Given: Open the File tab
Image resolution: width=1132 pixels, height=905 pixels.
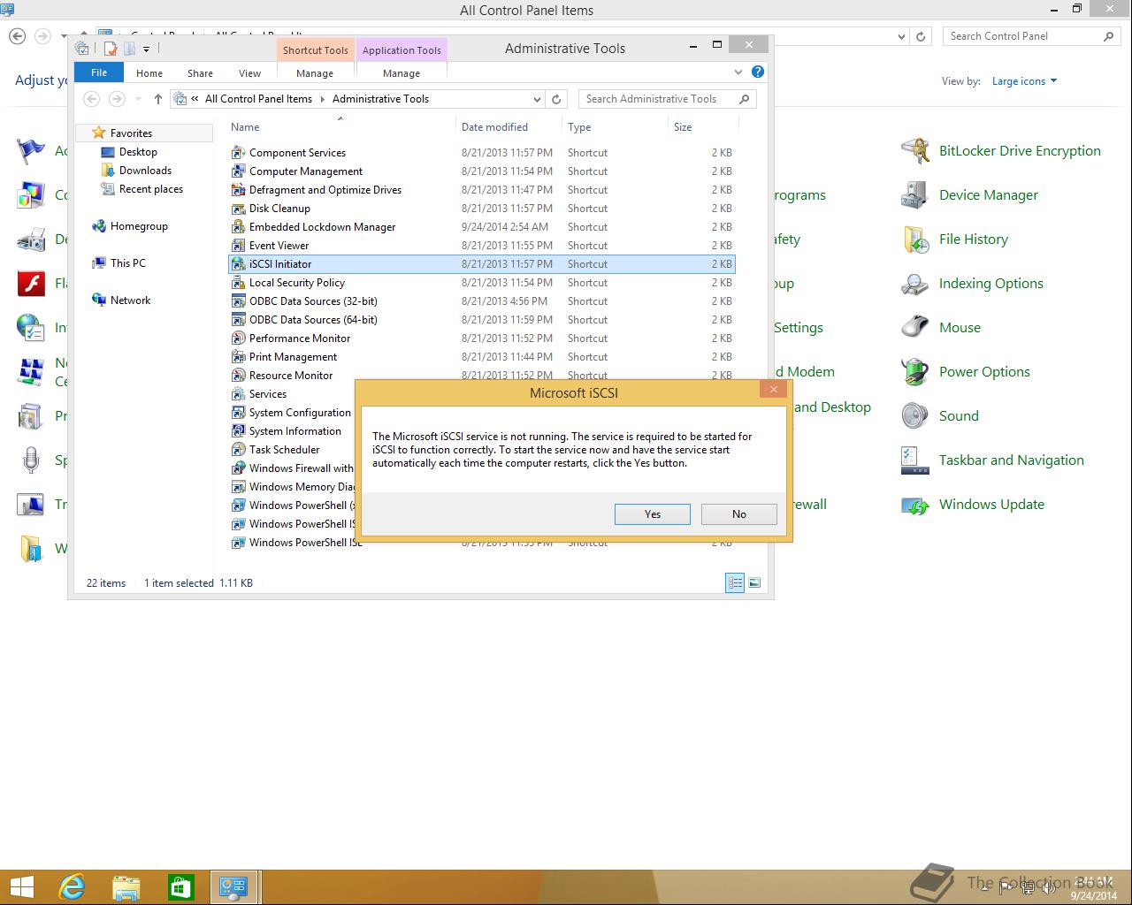Looking at the screenshot, I should 99,72.
